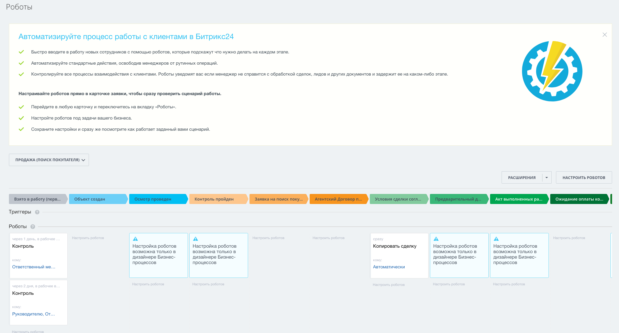This screenshot has width=619, height=333.
Task: Click warning icon under Акт выполненных stage
Action: [496, 239]
